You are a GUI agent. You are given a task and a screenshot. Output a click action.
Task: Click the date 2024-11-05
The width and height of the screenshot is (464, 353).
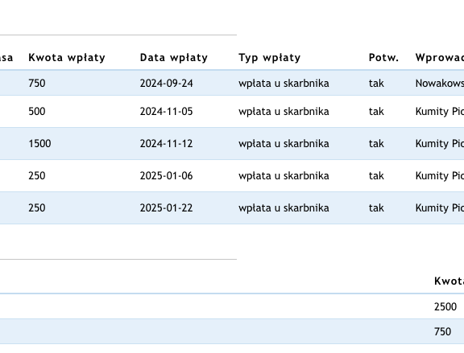click(x=166, y=111)
